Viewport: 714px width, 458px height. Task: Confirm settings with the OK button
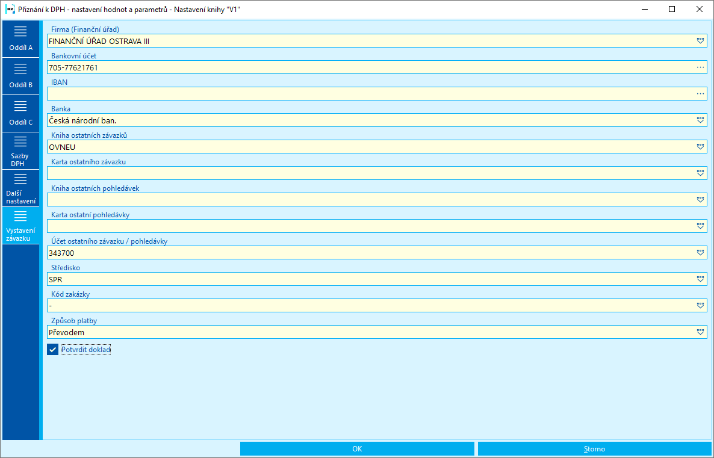point(357,449)
